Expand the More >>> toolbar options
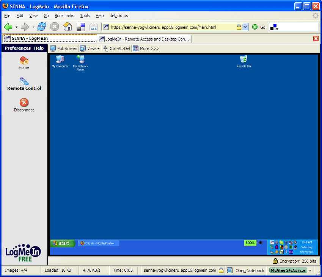The width and height of the screenshot is (322, 277). point(146,49)
